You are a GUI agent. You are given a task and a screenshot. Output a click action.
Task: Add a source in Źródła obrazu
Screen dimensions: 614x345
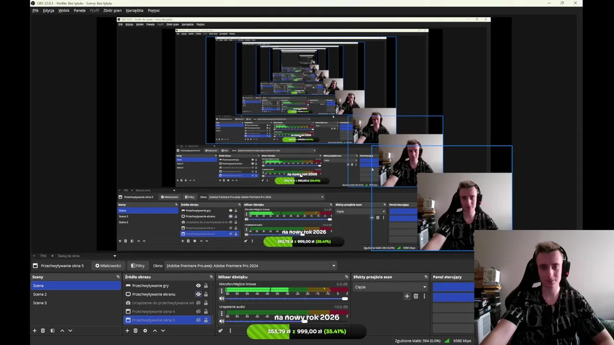tap(127, 331)
